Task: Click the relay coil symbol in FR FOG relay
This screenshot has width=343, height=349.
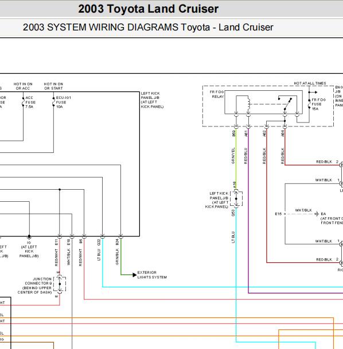Action: (x=249, y=104)
